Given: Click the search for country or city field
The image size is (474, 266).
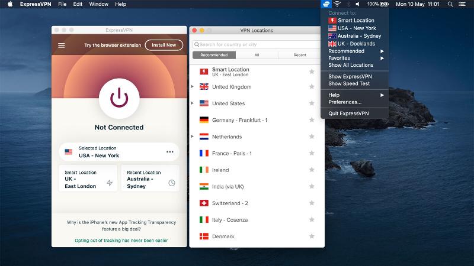Looking at the screenshot, I should (x=260, y=44).
